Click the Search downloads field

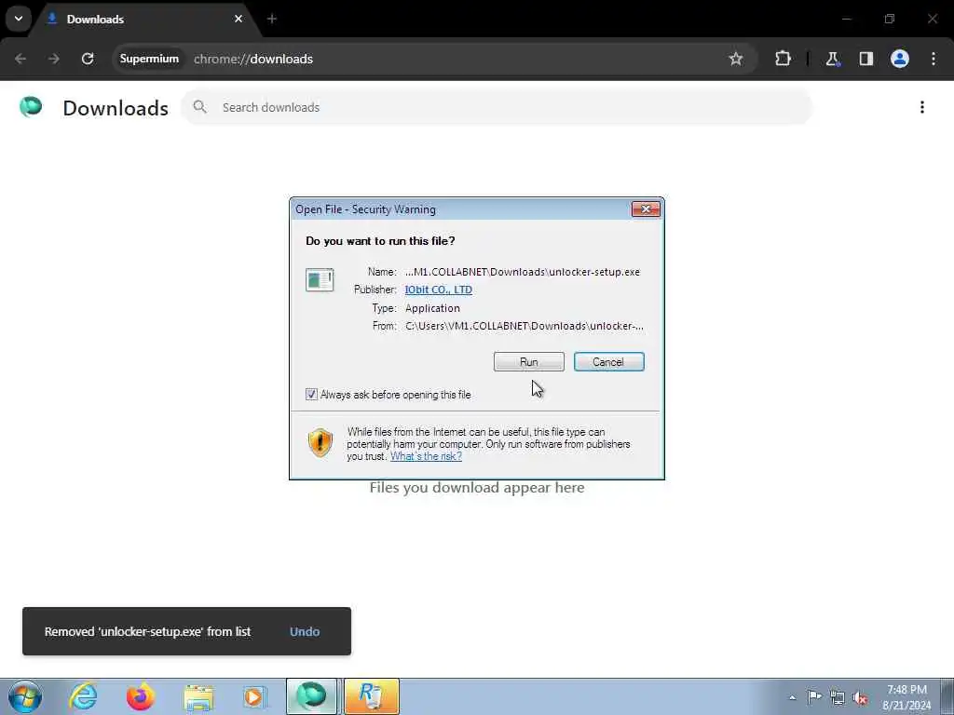(x=497, y=108)
